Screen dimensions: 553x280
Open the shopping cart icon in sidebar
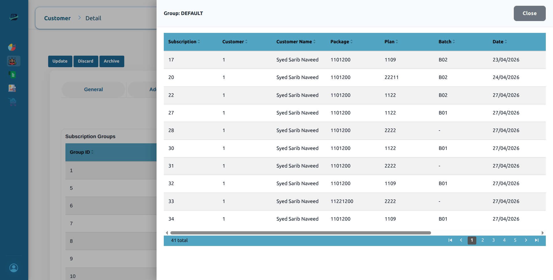[x=12, y=102]
